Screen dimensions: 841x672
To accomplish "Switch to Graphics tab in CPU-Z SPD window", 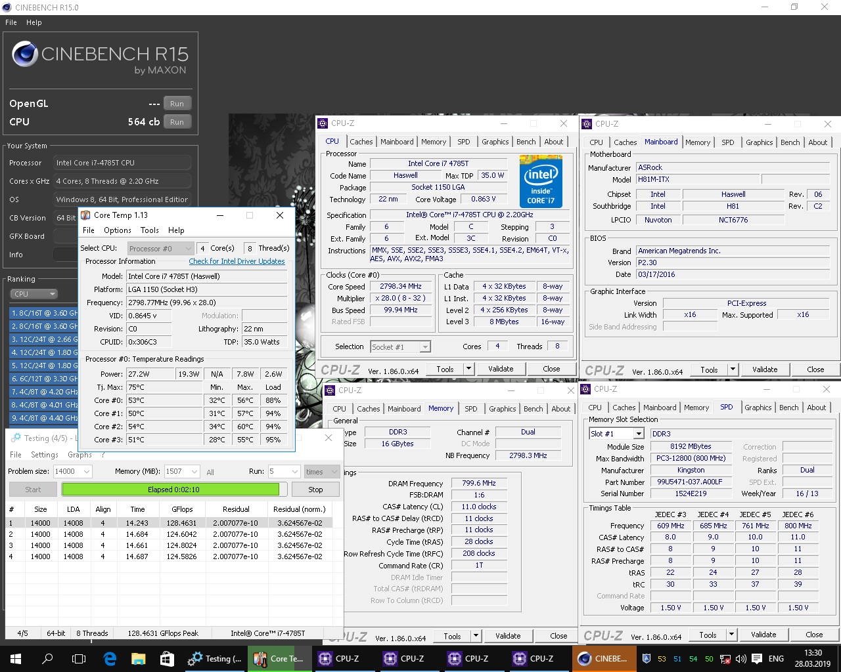I will pyautogui.click(x=758, y=408).
